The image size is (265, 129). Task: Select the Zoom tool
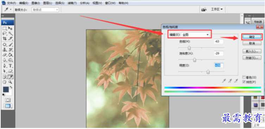click(x=11, y=82)
